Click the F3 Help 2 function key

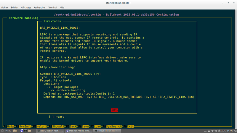(x=40, y=126)
